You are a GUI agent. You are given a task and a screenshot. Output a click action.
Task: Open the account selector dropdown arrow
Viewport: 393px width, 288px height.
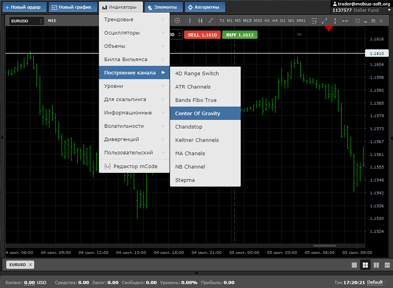[389, 10]
